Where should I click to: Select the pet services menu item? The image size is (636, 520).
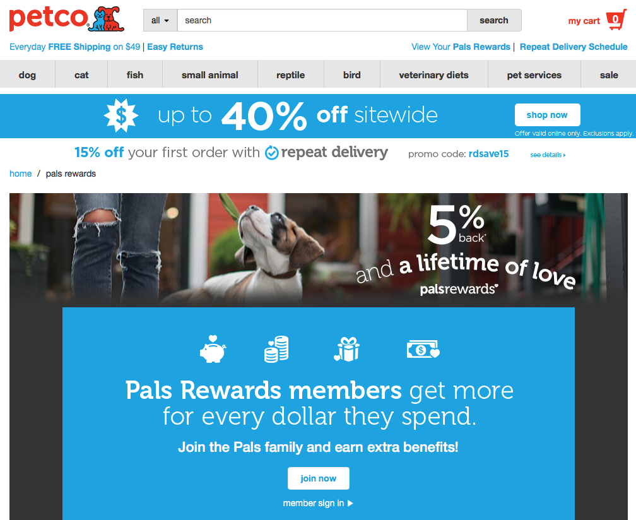534,75
